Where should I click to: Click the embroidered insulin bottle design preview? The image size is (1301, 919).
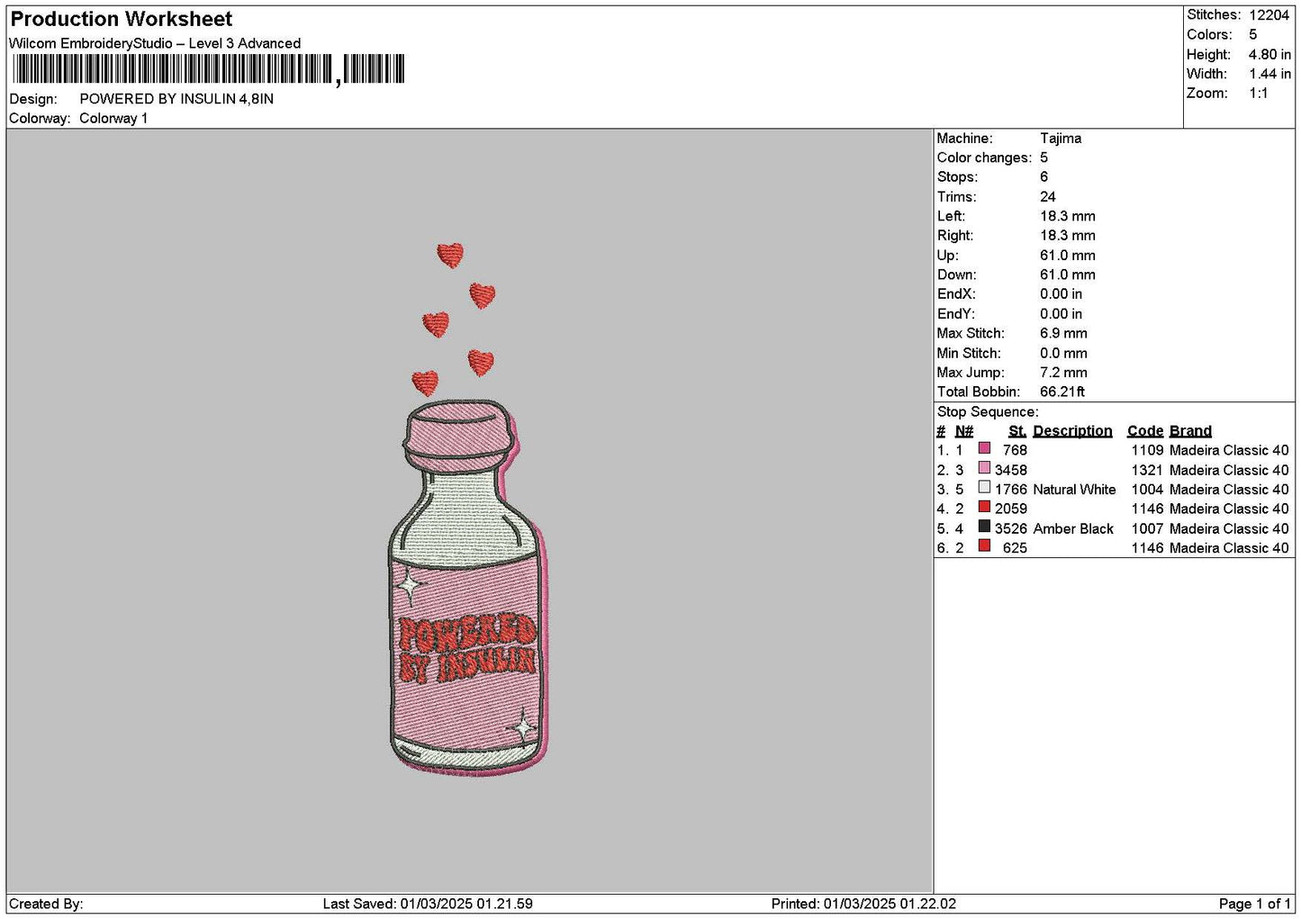(468, 509)
